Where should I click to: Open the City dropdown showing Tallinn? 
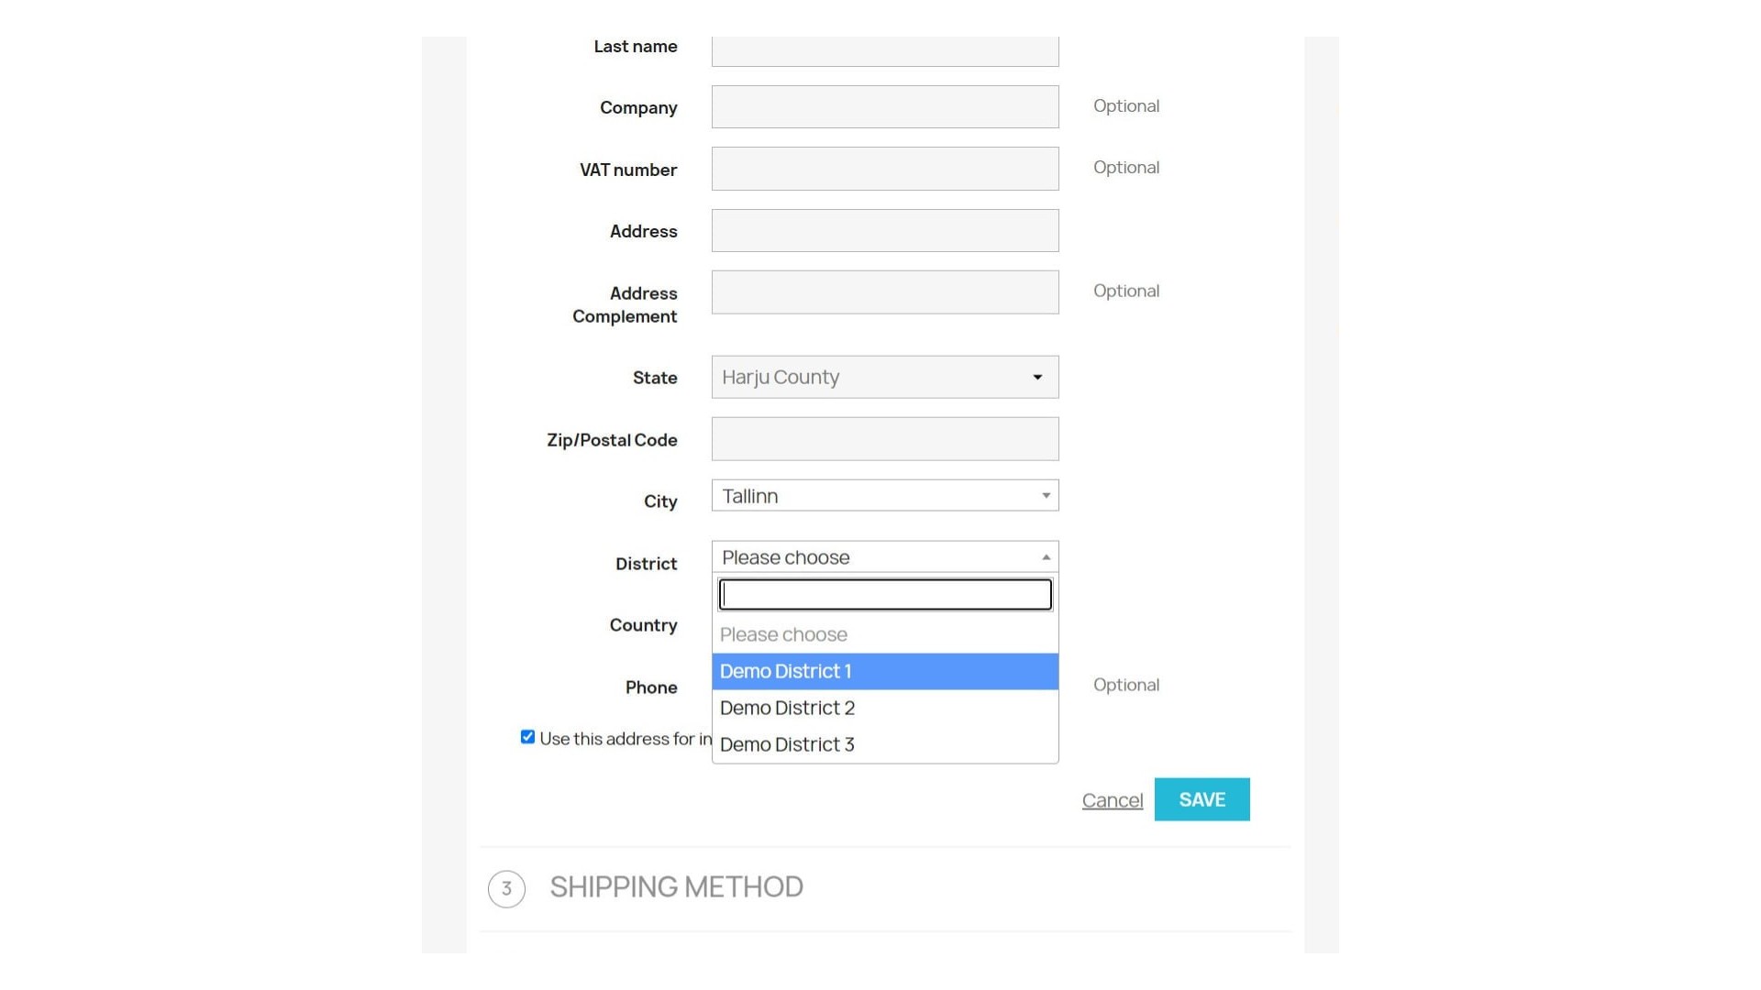pos(871,496)
